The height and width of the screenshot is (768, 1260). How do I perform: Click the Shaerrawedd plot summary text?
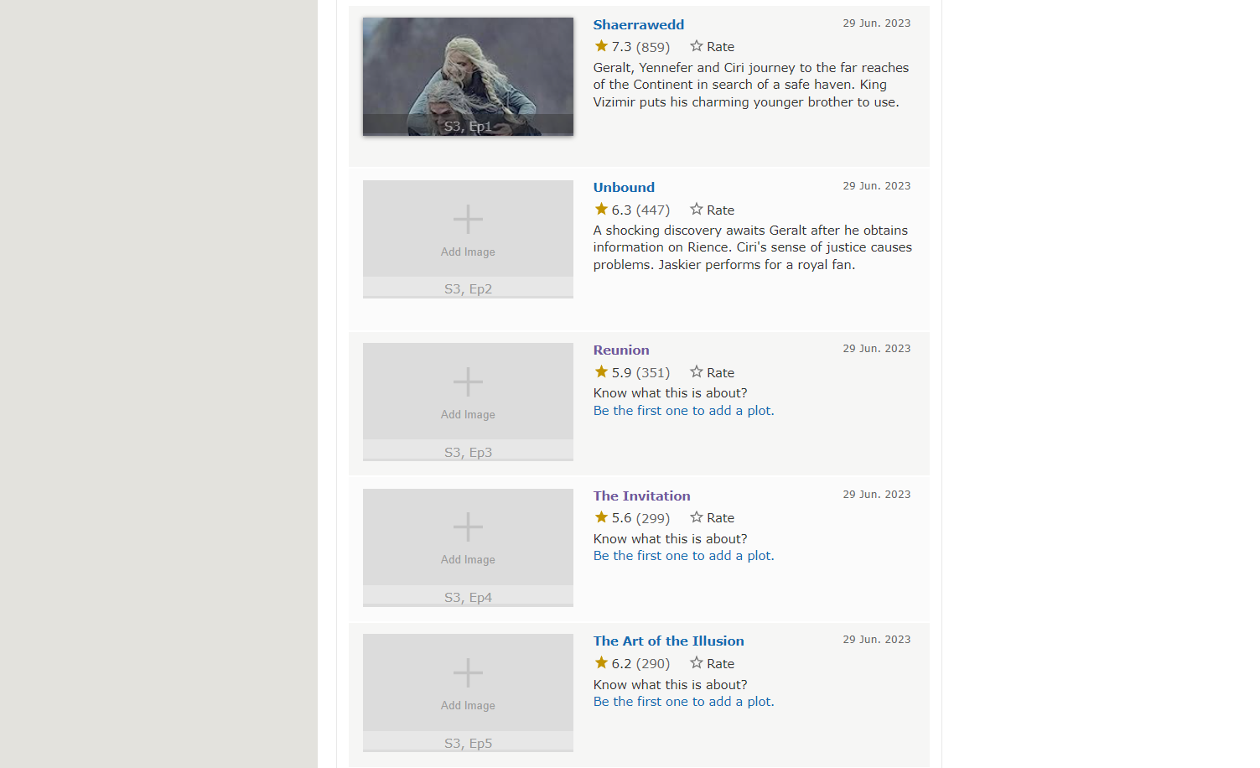pyautogui.click(x=751, y=85)
